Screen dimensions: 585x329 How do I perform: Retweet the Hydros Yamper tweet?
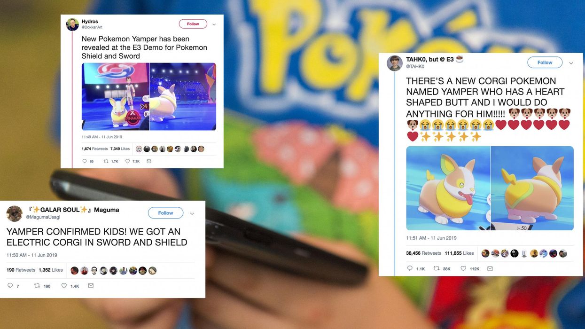[x=106, y=161]
